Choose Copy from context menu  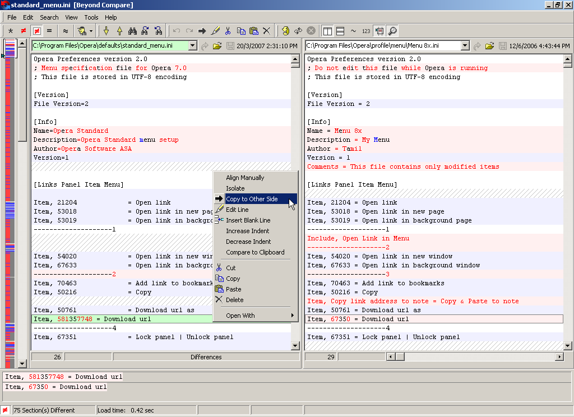click(256, 278)
